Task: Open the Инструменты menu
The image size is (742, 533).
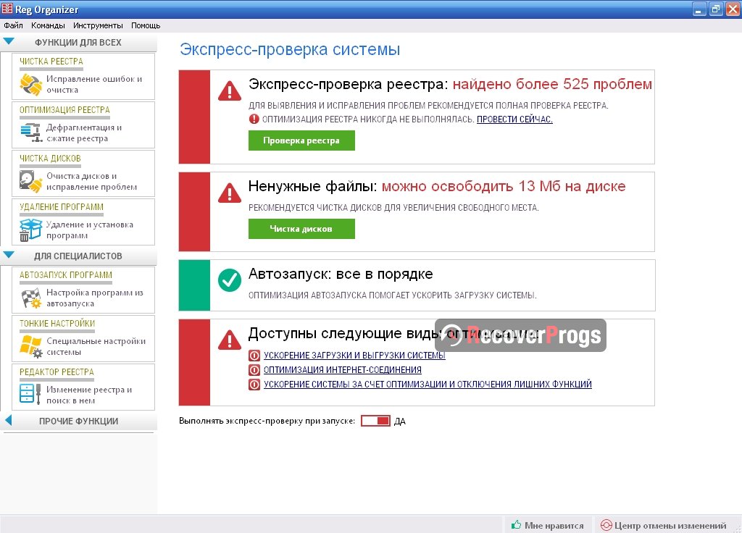Action: (x=98, y=25)
